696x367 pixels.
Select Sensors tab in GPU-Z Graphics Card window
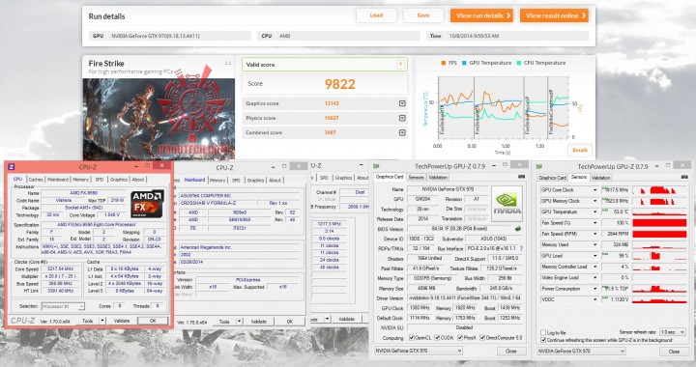coord(416,178)
